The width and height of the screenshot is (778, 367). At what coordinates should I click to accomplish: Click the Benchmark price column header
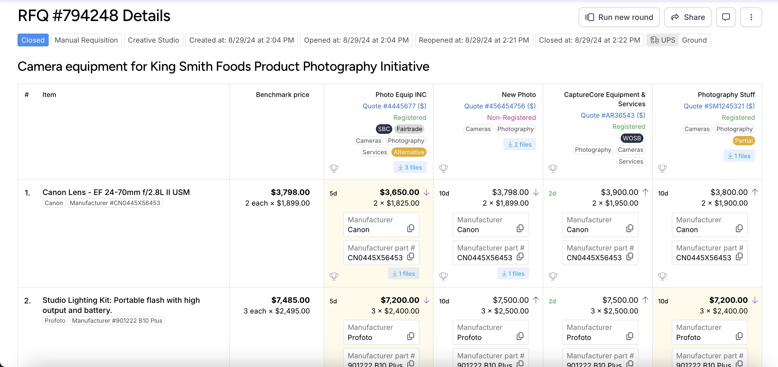tap(282, 94)
